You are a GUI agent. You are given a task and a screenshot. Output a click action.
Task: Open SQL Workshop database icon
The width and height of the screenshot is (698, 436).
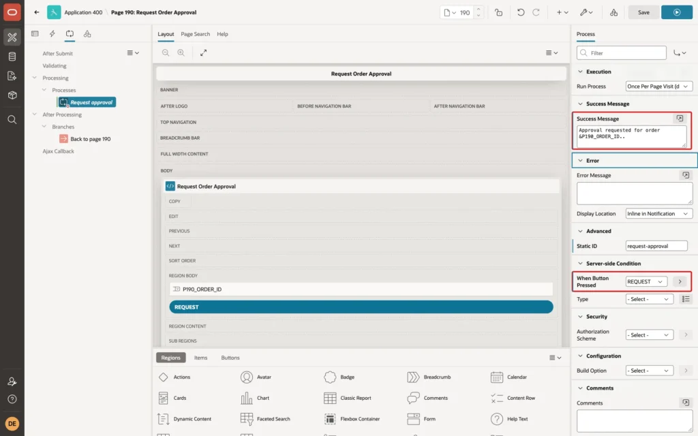pos(12,57)
